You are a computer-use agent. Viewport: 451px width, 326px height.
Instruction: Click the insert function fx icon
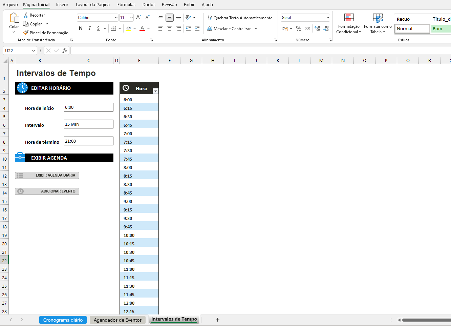point(65,50)
